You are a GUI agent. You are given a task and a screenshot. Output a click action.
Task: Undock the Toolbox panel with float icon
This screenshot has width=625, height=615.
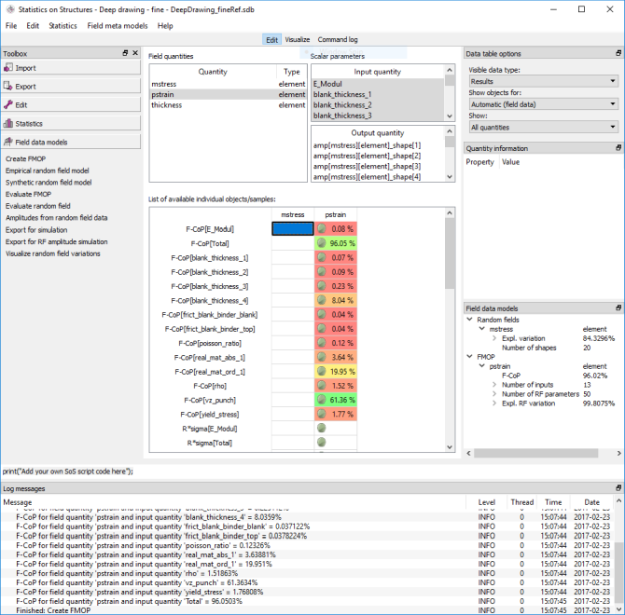pos(125,54)
